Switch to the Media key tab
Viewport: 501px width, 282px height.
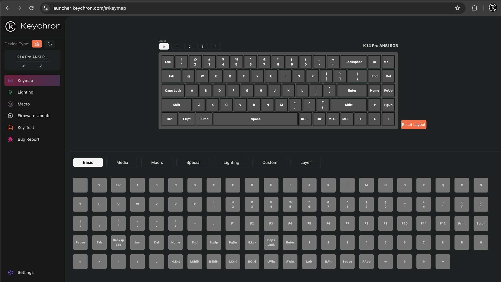click(122, 162)
